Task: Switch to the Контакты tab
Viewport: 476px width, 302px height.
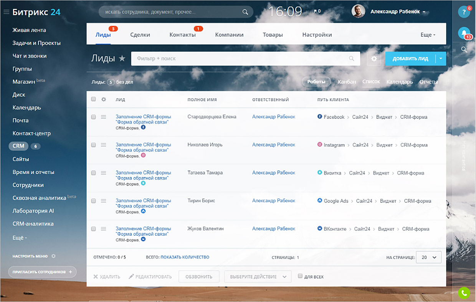Action: (183, 34)
